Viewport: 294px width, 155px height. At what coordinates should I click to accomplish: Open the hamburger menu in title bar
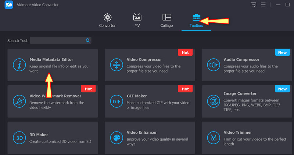point(263,5)
